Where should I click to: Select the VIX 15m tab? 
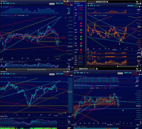[101, 2]
